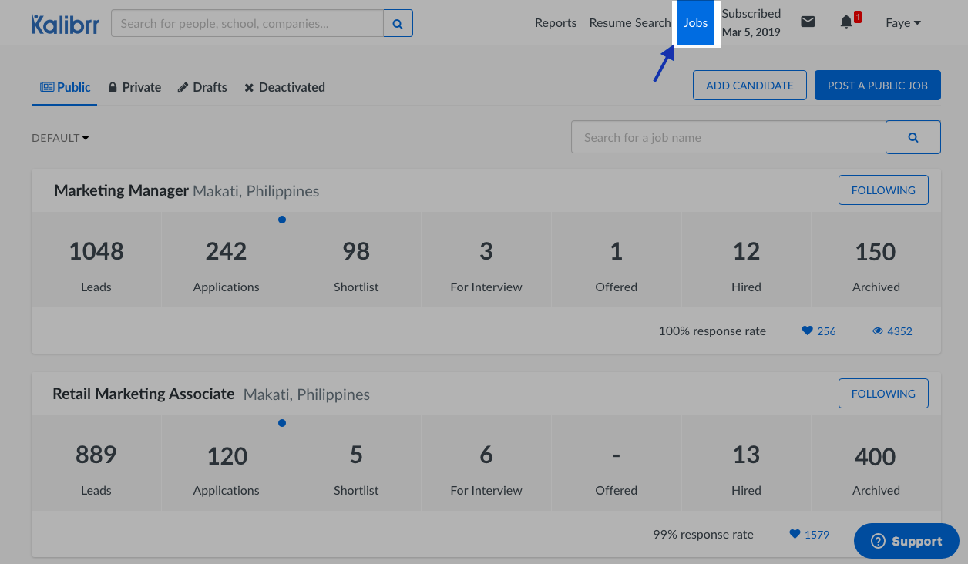Open the Support help widget

pos(906,542)
